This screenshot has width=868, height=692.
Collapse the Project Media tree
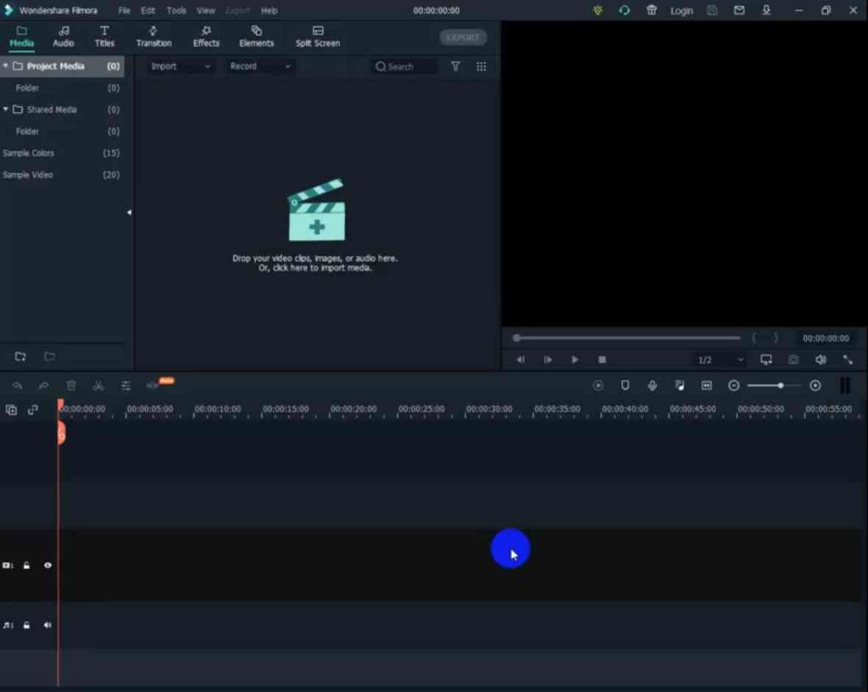point(6,66)
